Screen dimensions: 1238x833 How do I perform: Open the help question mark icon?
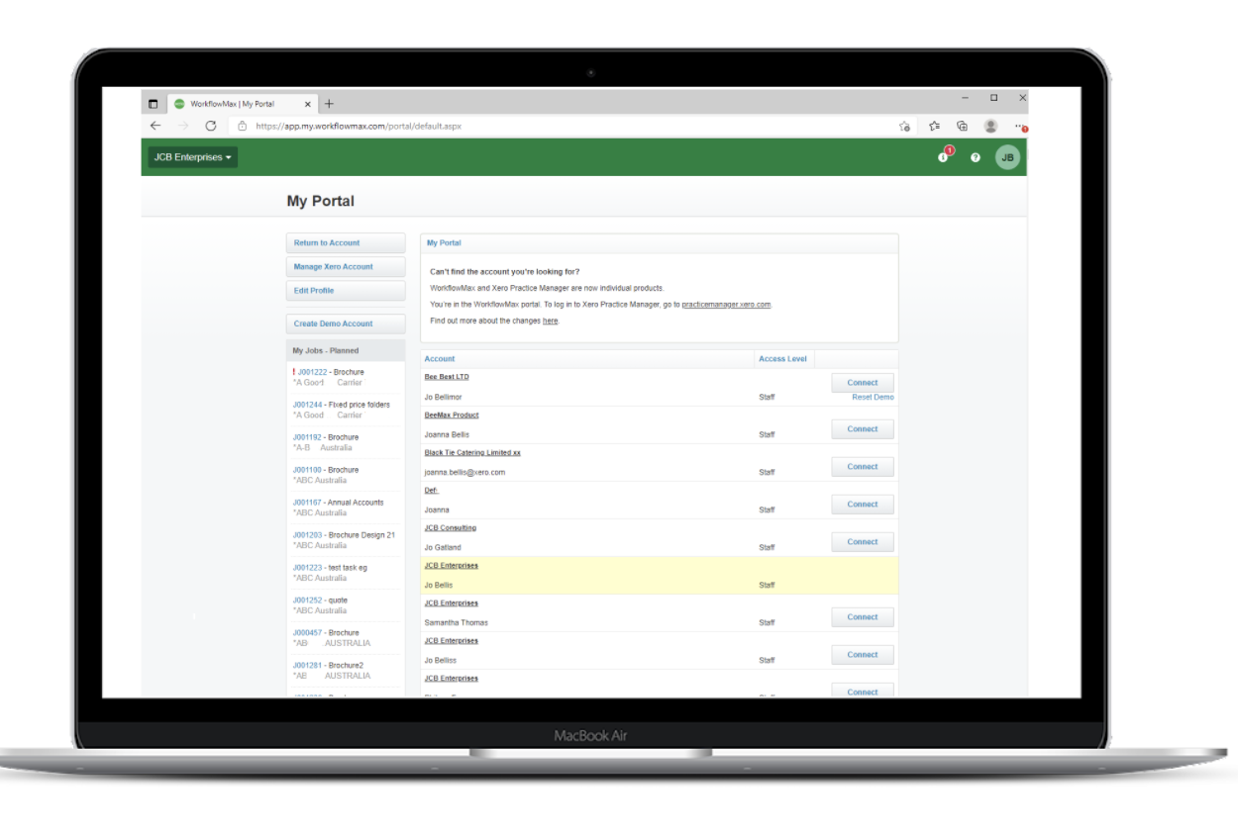[976, 157]
